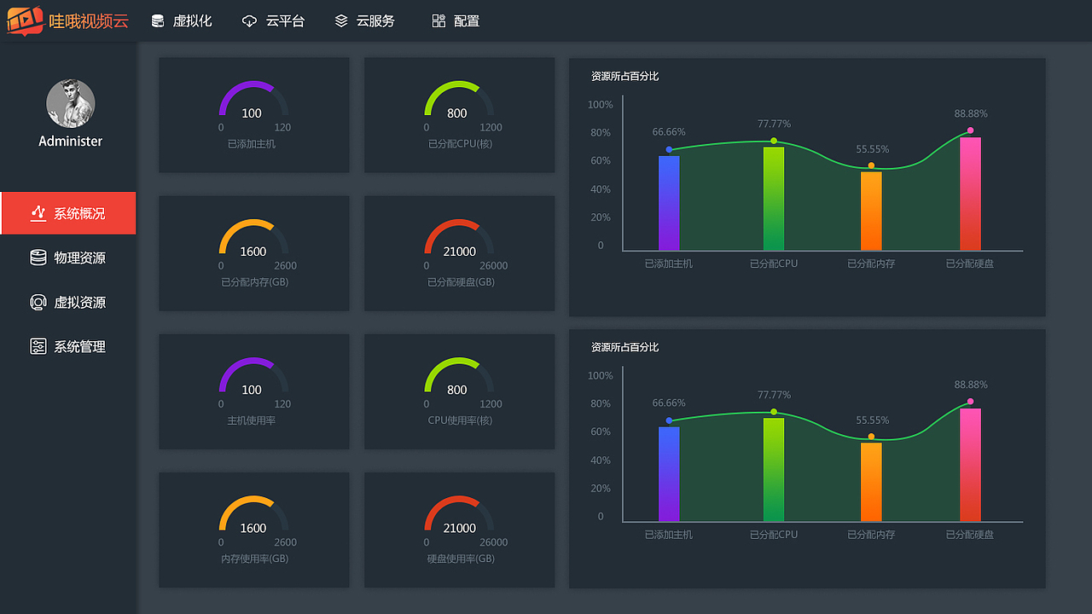Click the orange 内存使用率(GB) gauge
1092x614 pixels.
253,513
